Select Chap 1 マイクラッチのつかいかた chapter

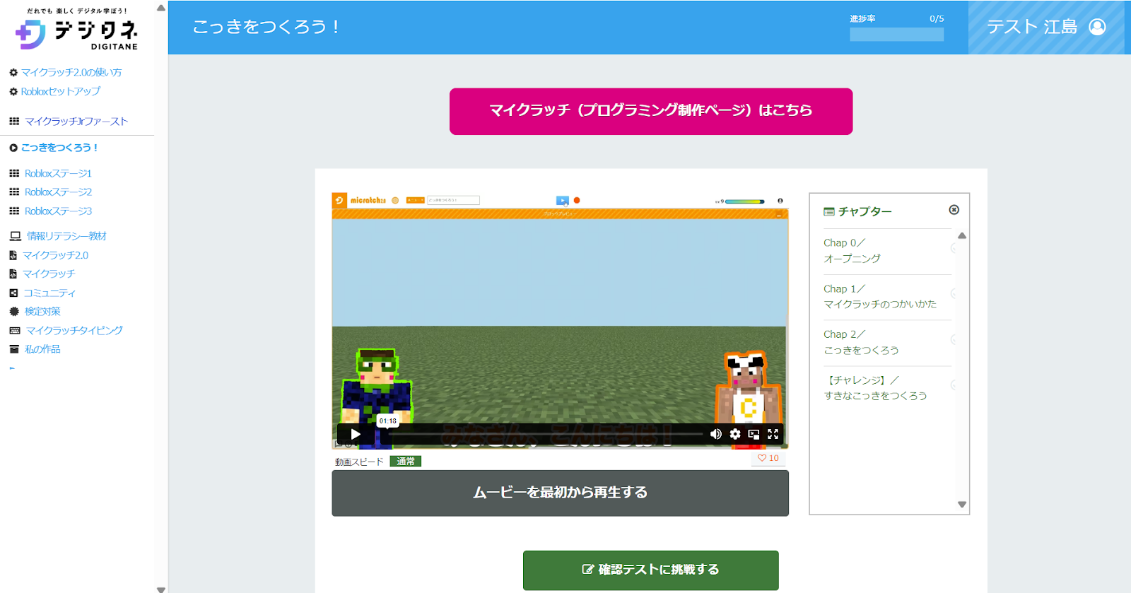[879, 297]
